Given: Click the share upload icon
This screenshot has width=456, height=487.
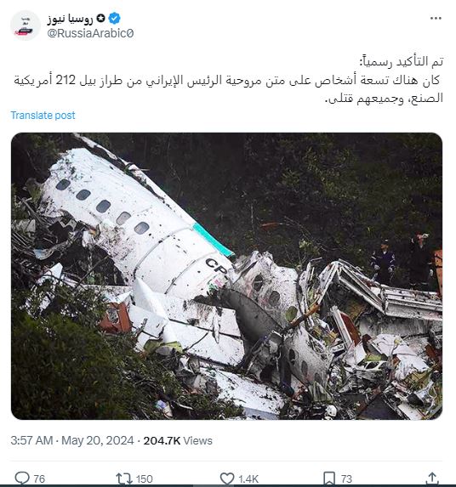Looking at the screenshot, I should 432,479.
